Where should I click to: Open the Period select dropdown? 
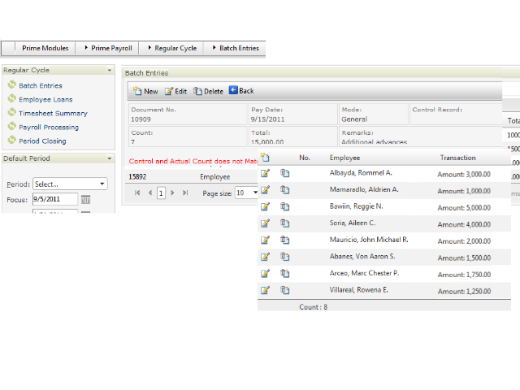pyautogui.click(x=70, y=184)
